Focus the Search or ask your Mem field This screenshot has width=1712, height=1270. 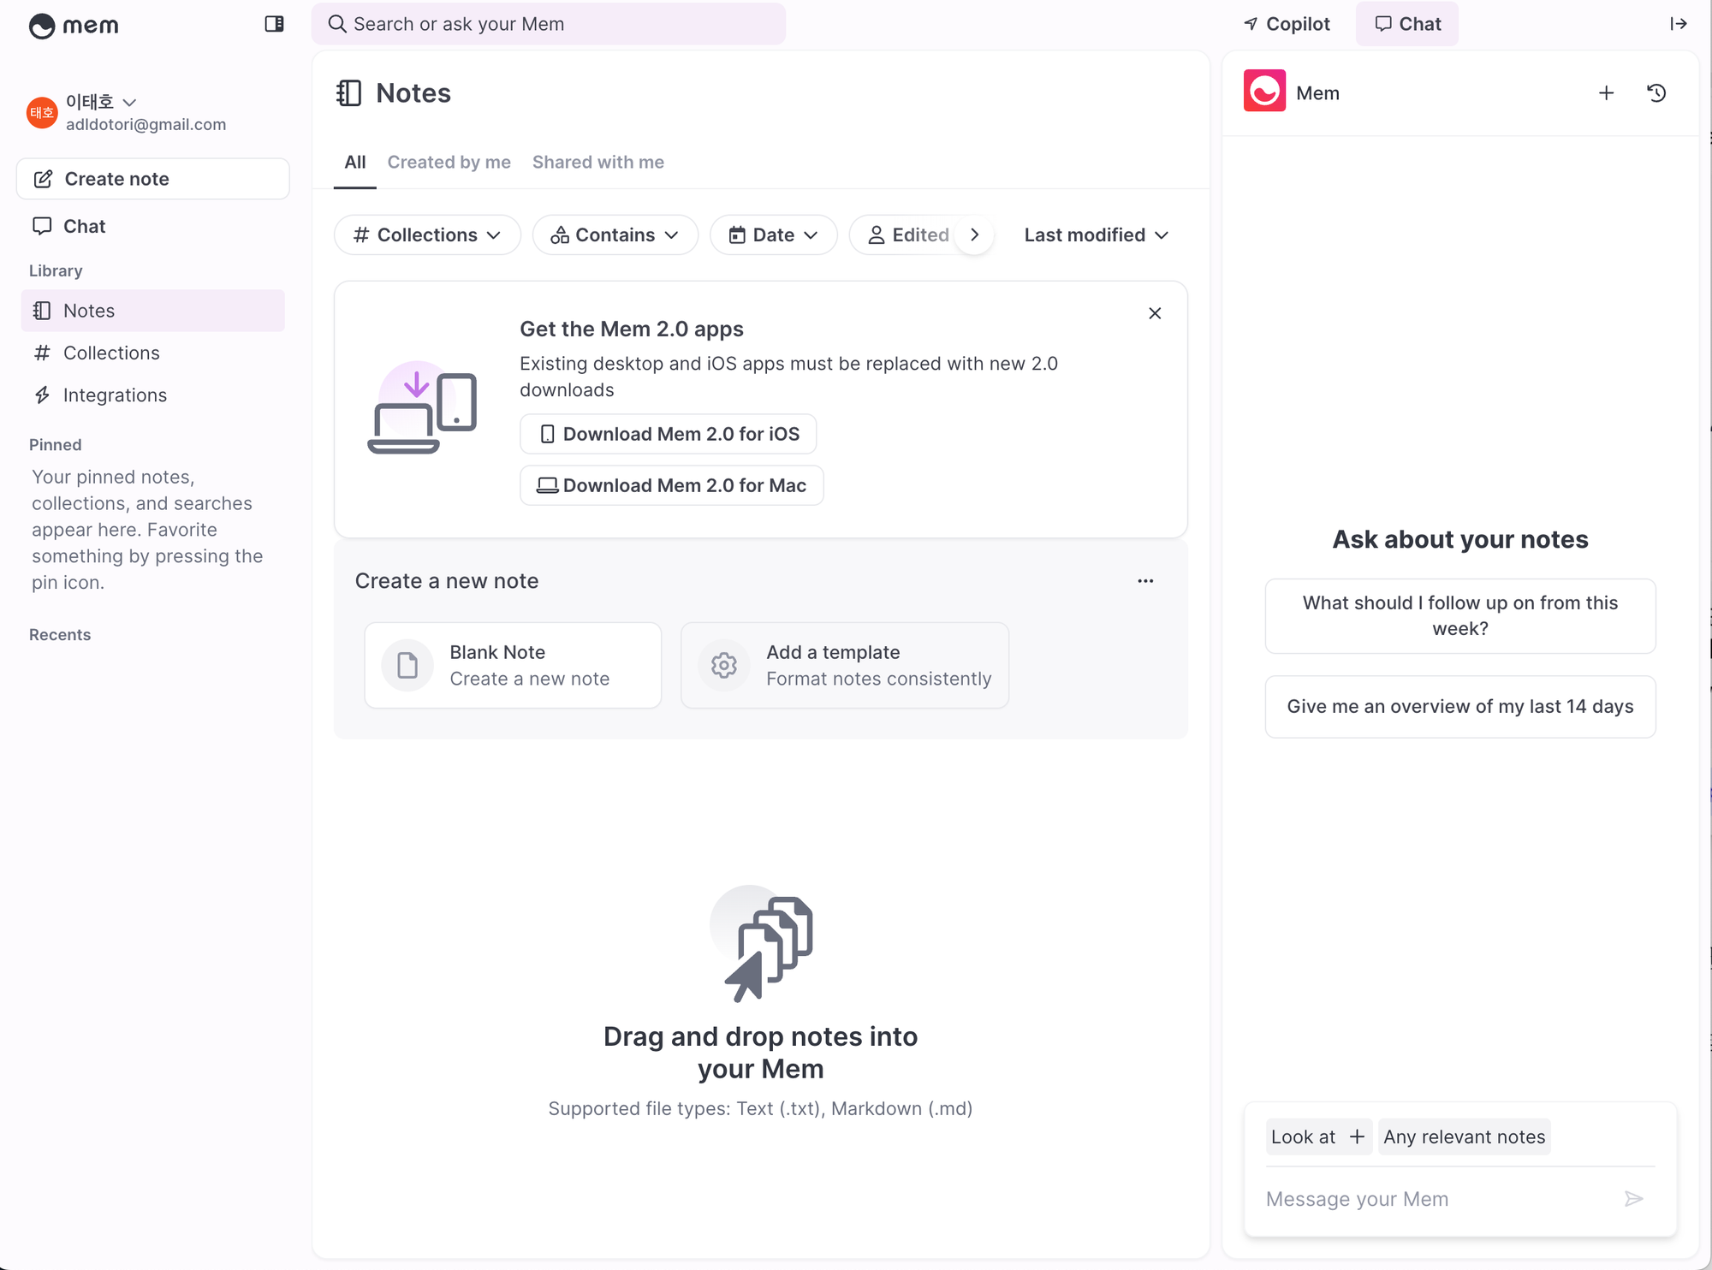pos(549,24)
